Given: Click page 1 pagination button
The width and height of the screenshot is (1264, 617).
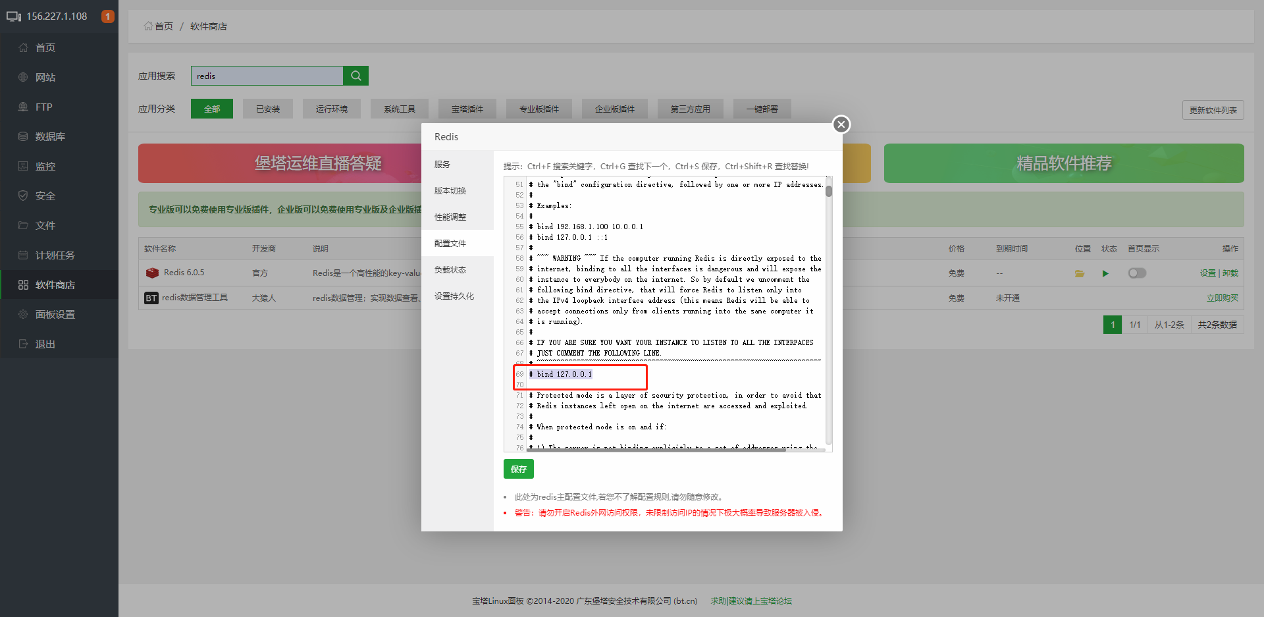Looking at the screenshot, I should (x=1113, y=325).
